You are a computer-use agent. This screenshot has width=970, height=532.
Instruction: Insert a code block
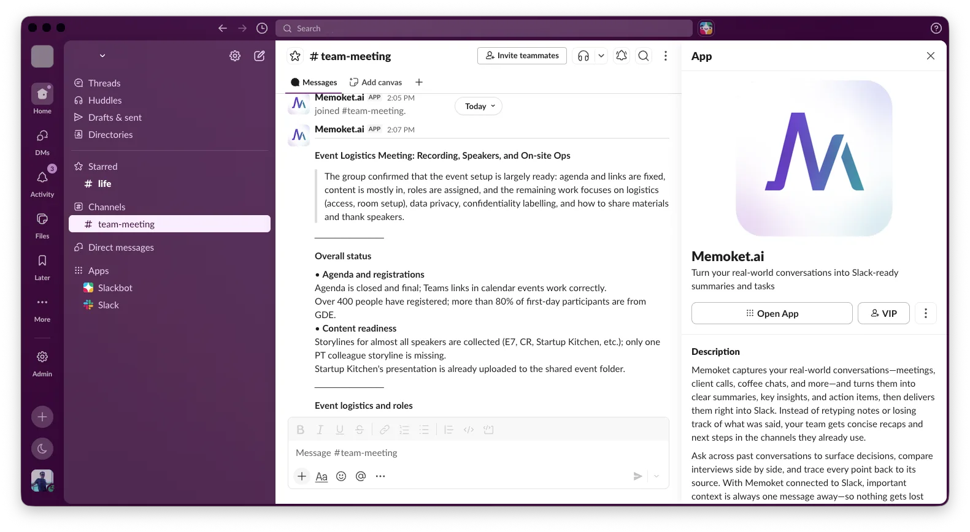click(488, 430)
